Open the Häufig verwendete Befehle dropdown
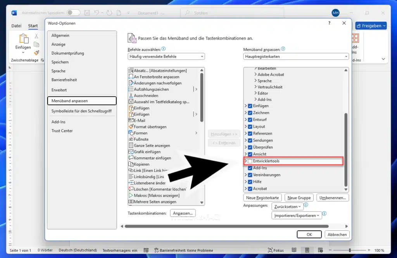Viewport: 397px width, 258px height. click(x=166, y=56)
